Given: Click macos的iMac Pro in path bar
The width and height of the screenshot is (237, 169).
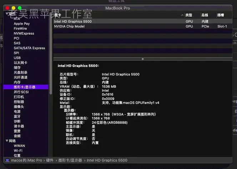Looking at the screenshot, I should [26, 160].
